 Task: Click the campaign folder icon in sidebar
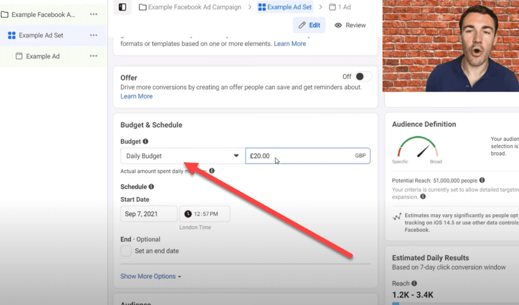click(x=5, y=15)
